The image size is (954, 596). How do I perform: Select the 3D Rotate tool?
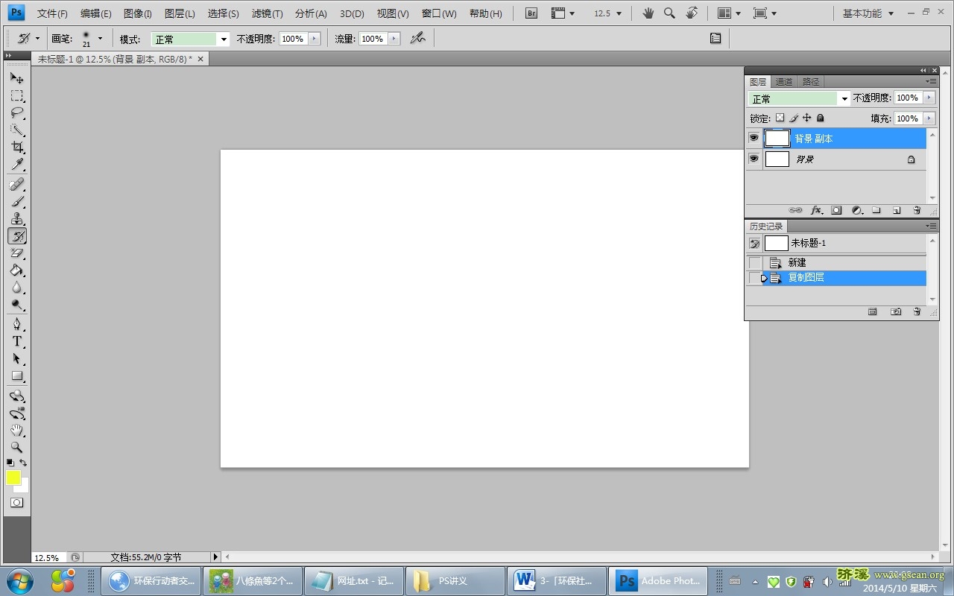16,396
